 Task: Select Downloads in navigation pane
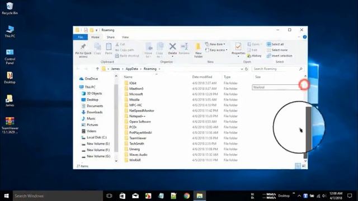pos(92,112)
